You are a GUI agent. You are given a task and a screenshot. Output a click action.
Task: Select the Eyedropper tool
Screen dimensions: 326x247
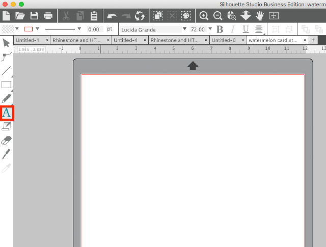tap(6, 168)
